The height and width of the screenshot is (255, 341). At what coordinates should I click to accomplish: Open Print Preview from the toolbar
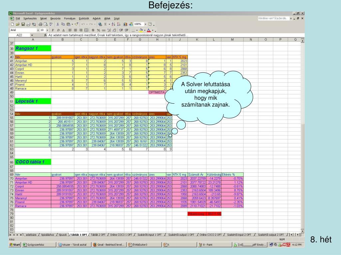[46, 24]
